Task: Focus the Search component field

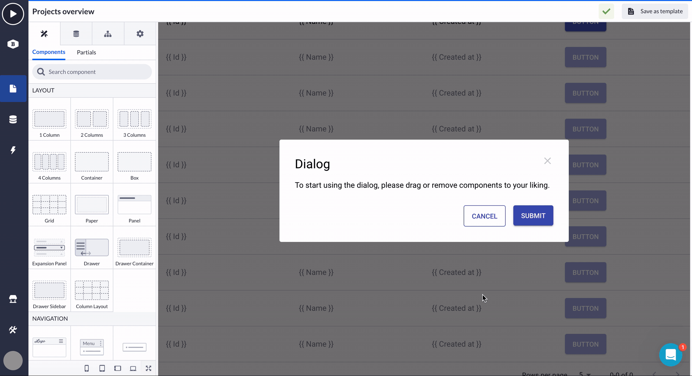Action: click(92, 72)
